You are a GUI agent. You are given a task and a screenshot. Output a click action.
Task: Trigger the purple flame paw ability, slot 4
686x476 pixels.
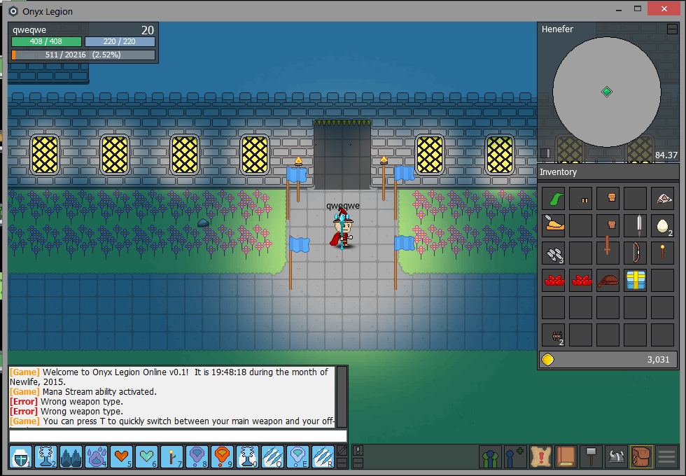click(97, 456)
